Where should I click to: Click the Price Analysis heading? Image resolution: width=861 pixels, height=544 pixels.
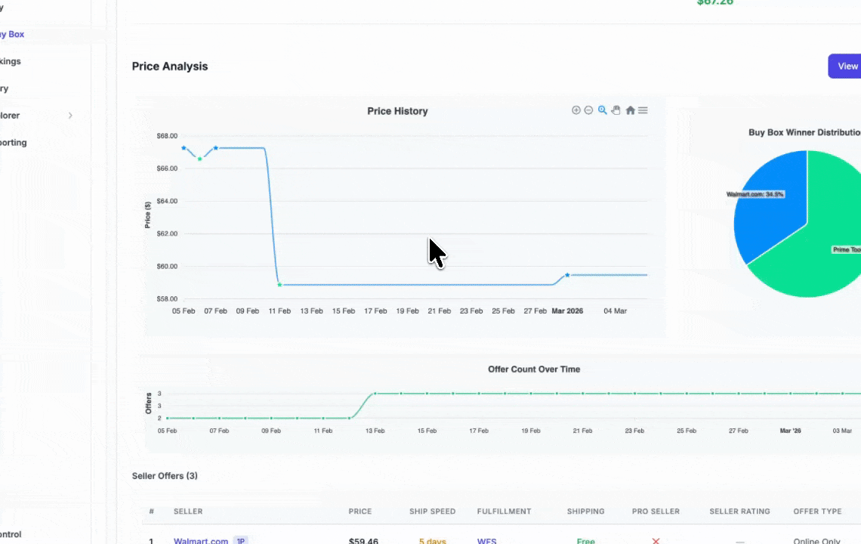[x=170, y=66]
